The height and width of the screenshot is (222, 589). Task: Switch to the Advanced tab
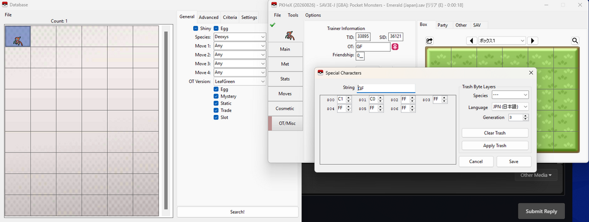(x=209, y=17)
